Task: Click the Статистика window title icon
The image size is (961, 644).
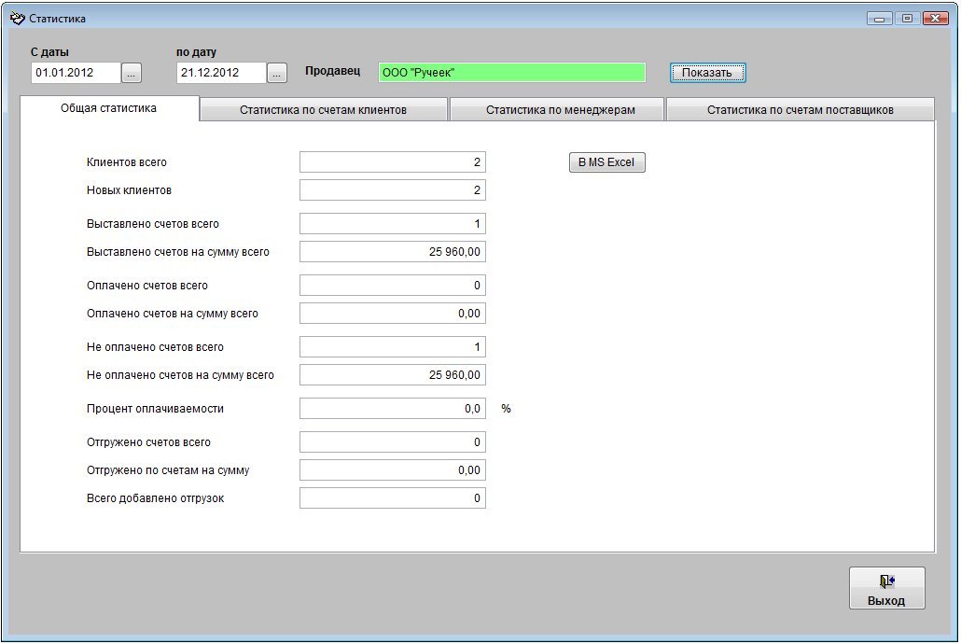Action: point(17,18)
